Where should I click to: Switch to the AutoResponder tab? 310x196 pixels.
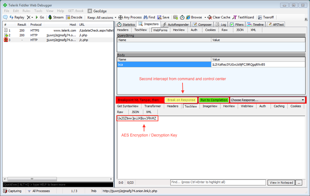pyautogui.click(x=176, y=24)
